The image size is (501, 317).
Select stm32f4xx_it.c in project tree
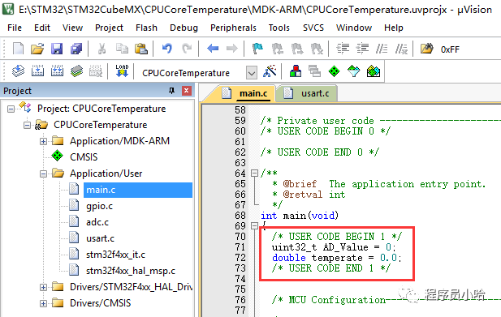(115, 255)
